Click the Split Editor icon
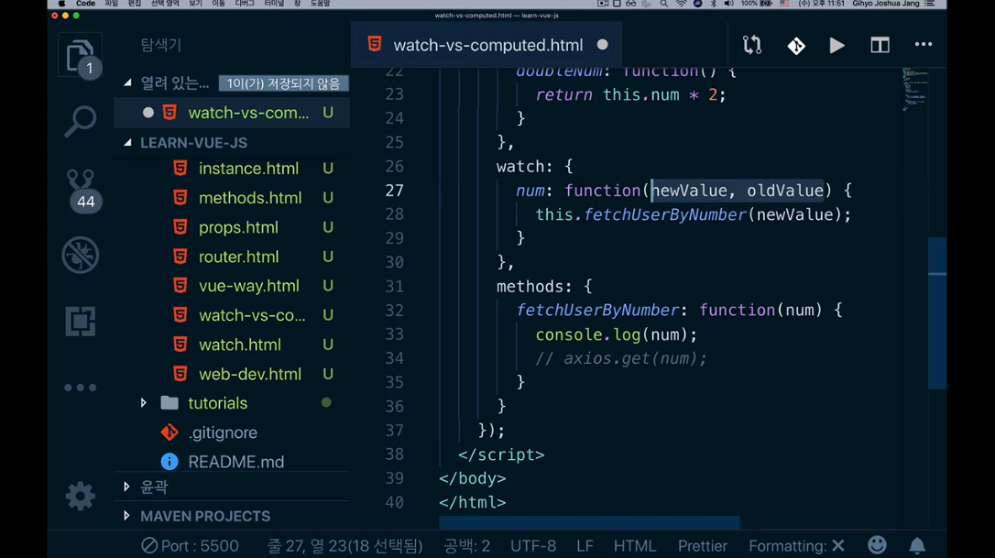The image size is (995, 558). [x=880, y=45]
